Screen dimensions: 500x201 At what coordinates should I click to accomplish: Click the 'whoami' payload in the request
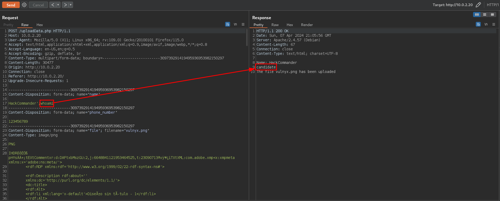coord(47,103)
